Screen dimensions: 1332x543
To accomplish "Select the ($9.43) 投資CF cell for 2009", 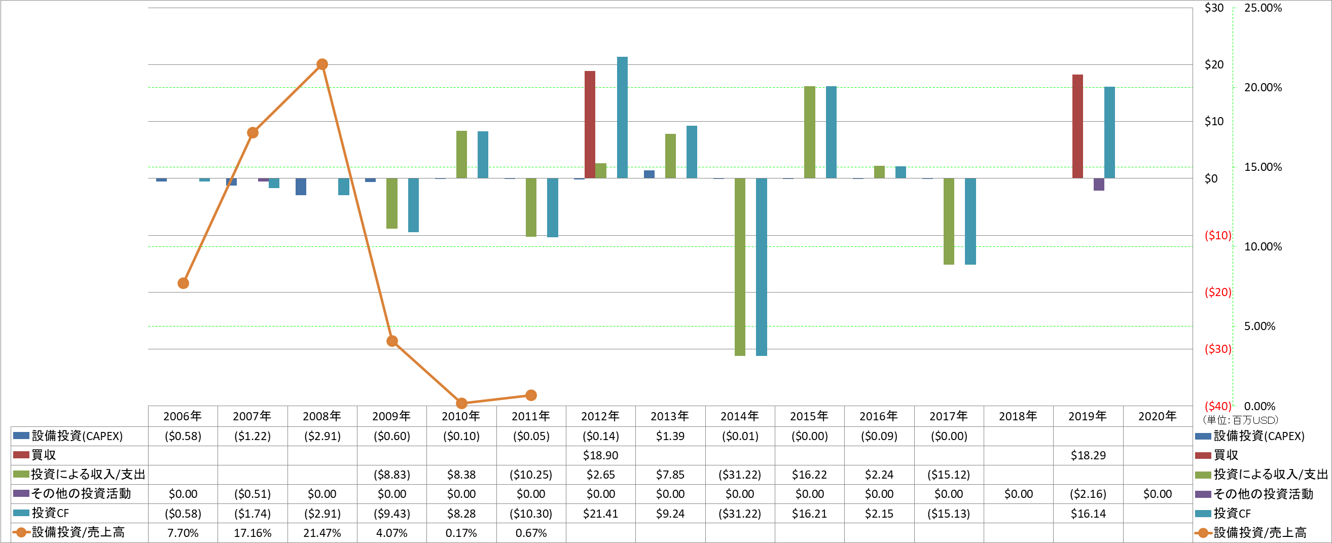I will coord(391,514).
